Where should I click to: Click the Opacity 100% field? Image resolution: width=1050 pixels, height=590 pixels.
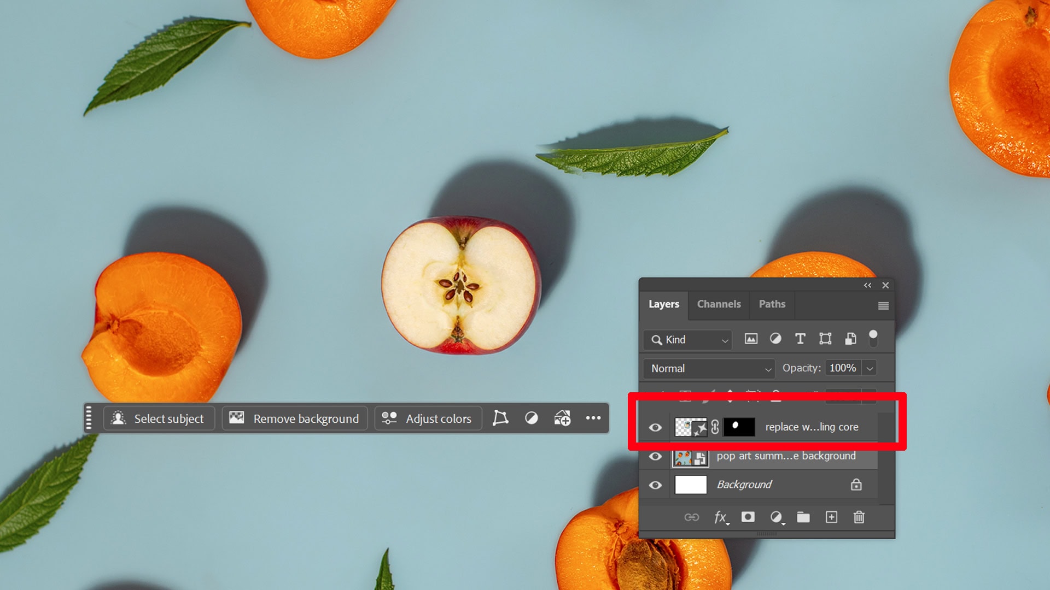(842, 368)
